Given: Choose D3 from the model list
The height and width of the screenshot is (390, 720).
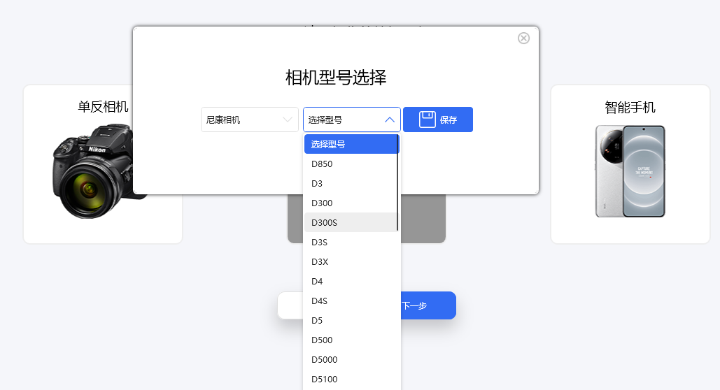Looking at the screenshot, I should click(352, 184).
